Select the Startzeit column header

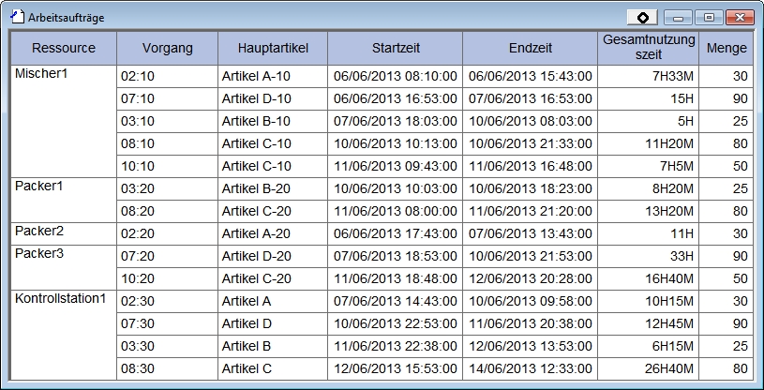pyautogui.click(x=395, y=48)
